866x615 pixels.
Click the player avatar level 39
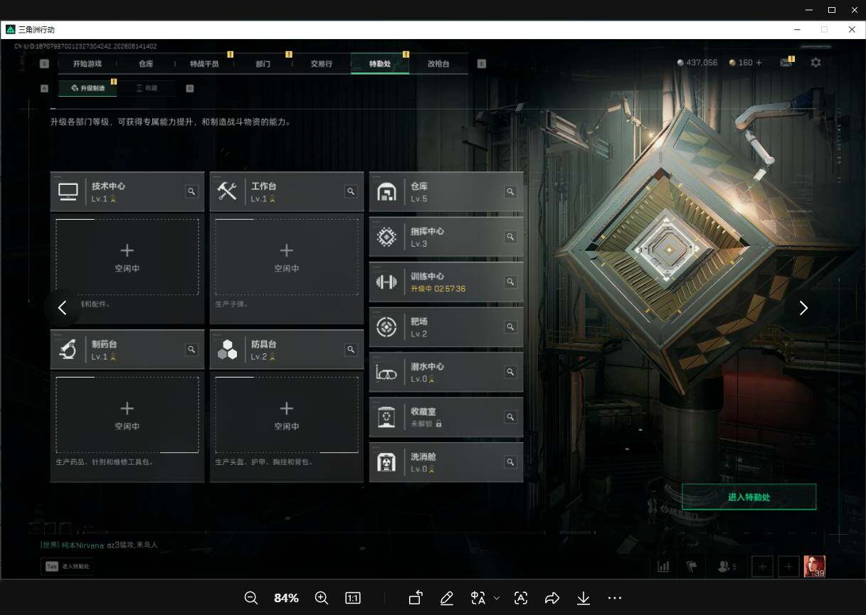click(x=815, y=567)
